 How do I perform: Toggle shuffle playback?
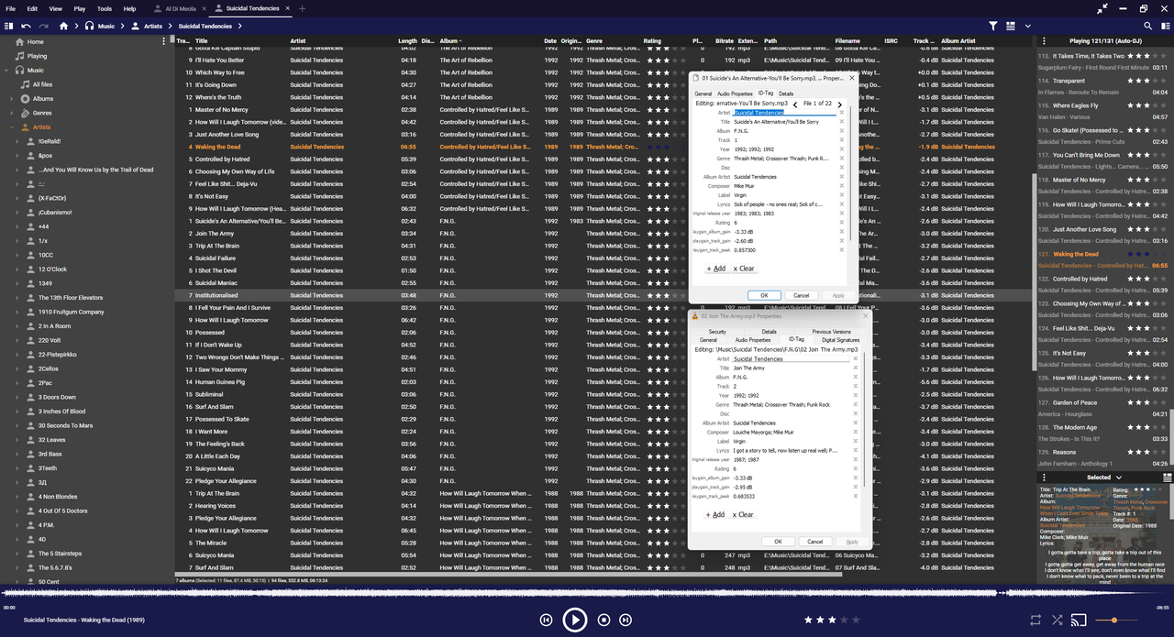1057,620
